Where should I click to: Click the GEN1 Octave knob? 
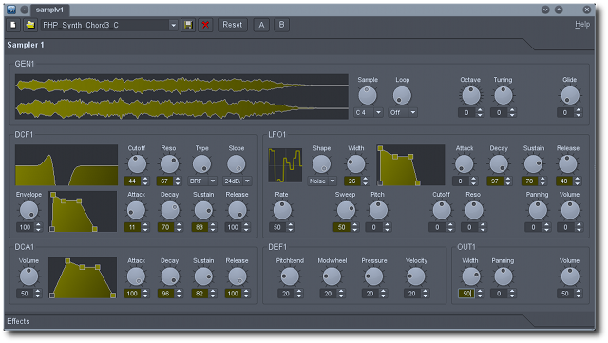[x=471, y=95]
